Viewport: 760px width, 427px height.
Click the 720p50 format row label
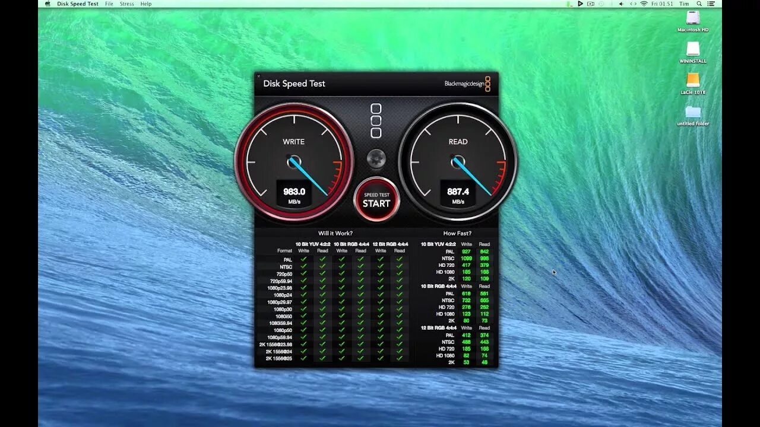tap(285, 274)
